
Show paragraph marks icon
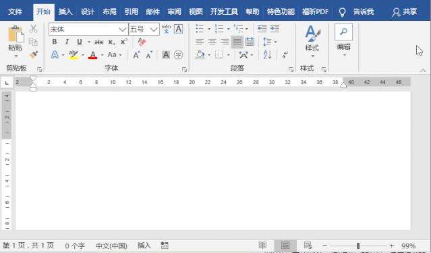click(285, 55)
